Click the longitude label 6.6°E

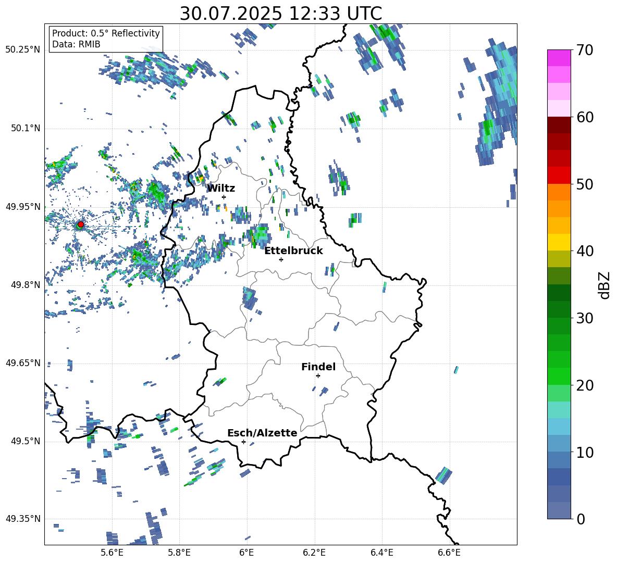click(x=449, y=553)
